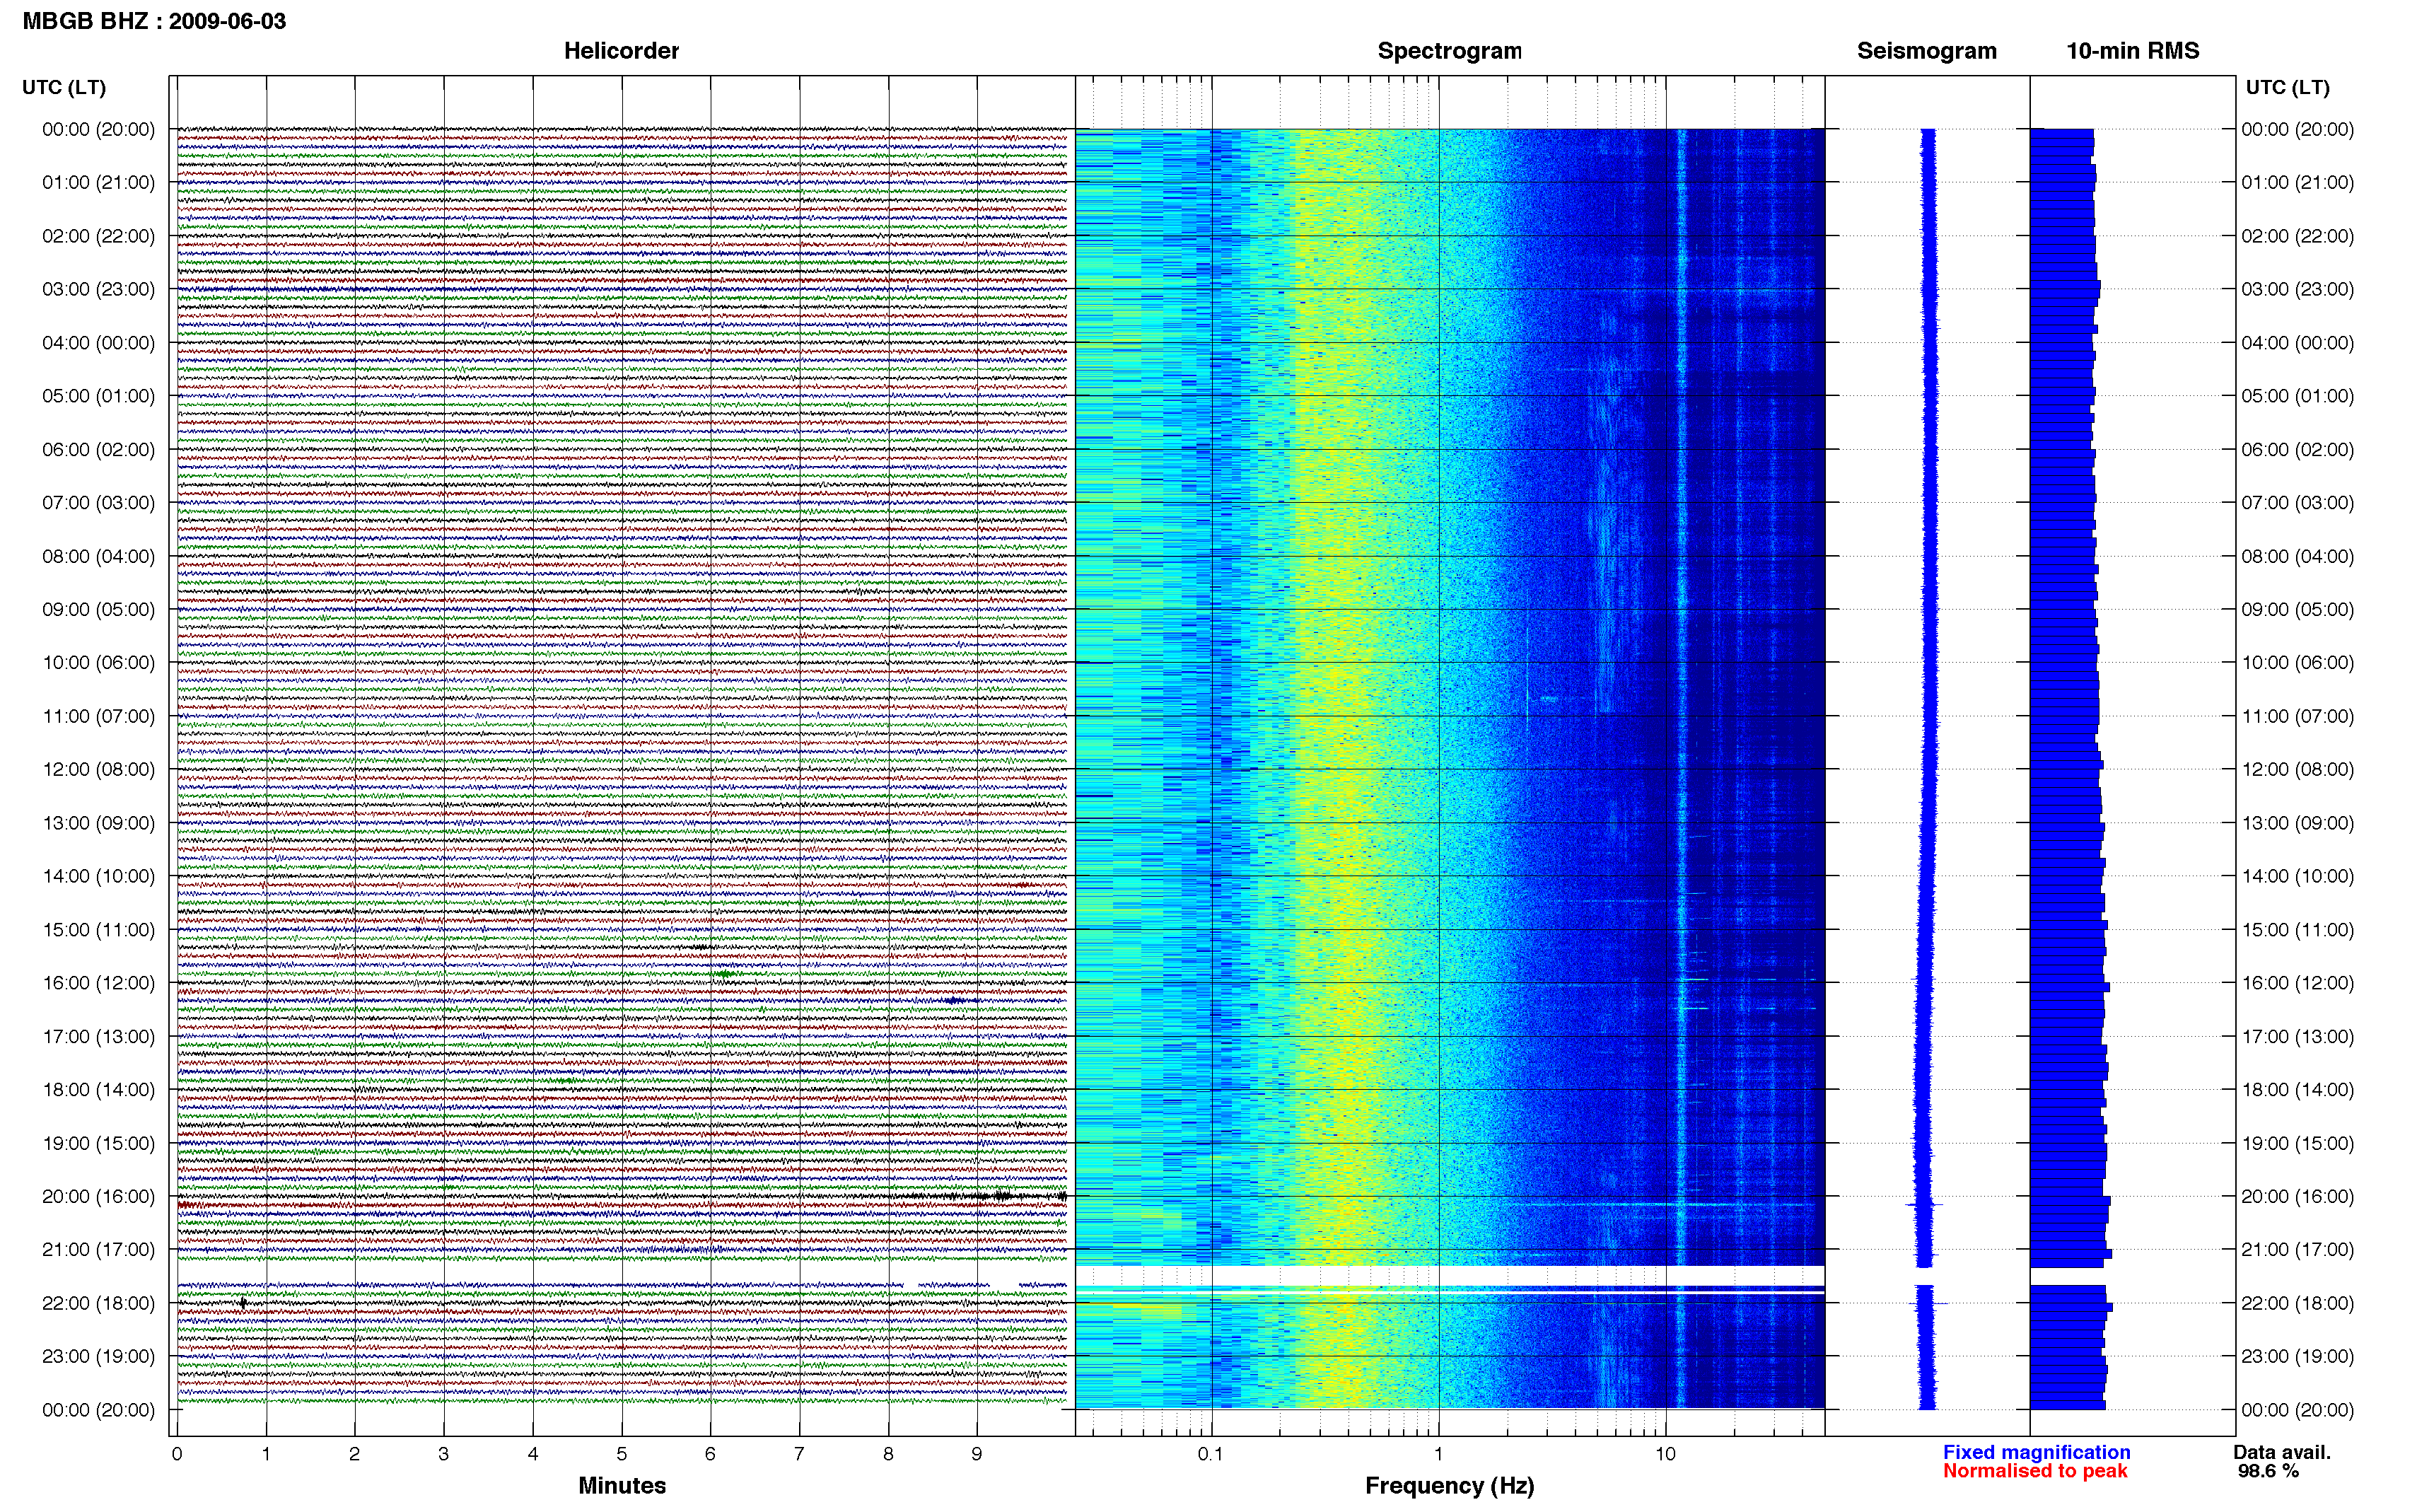The height and width of the screenshot is (1512, 2417).
Task: Click the right time label '06:00 (02:00)'
Action: (2297, 449)
